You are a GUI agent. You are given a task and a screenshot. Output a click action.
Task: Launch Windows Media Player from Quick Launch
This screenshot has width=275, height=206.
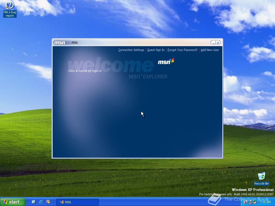[48, 202]
